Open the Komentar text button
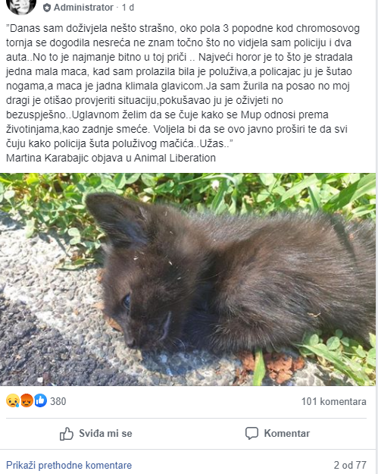 coord(287,433)
